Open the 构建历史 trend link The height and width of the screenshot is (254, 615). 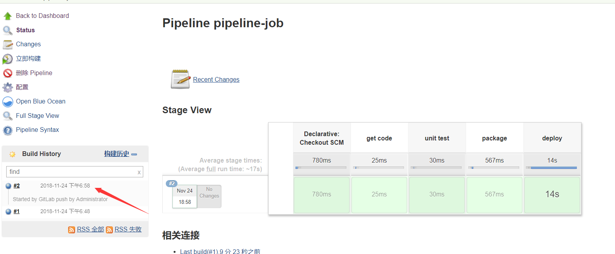(117, 154)
